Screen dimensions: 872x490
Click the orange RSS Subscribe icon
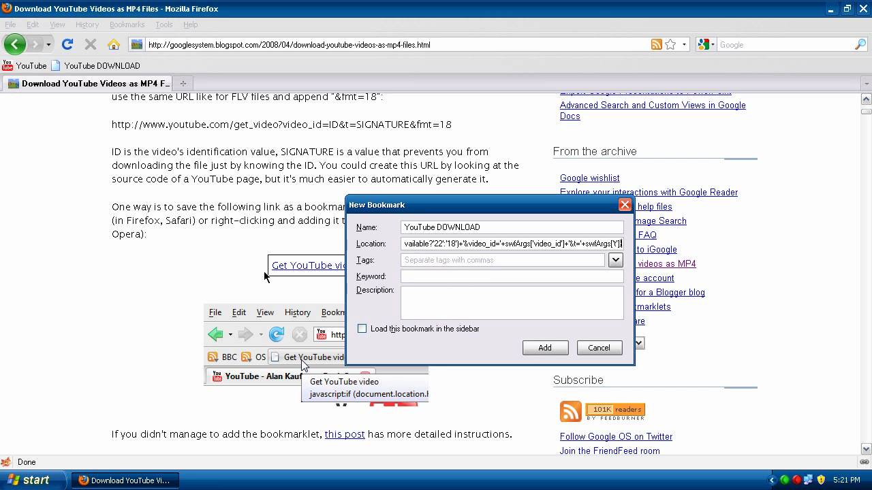[x=571, y=411]
